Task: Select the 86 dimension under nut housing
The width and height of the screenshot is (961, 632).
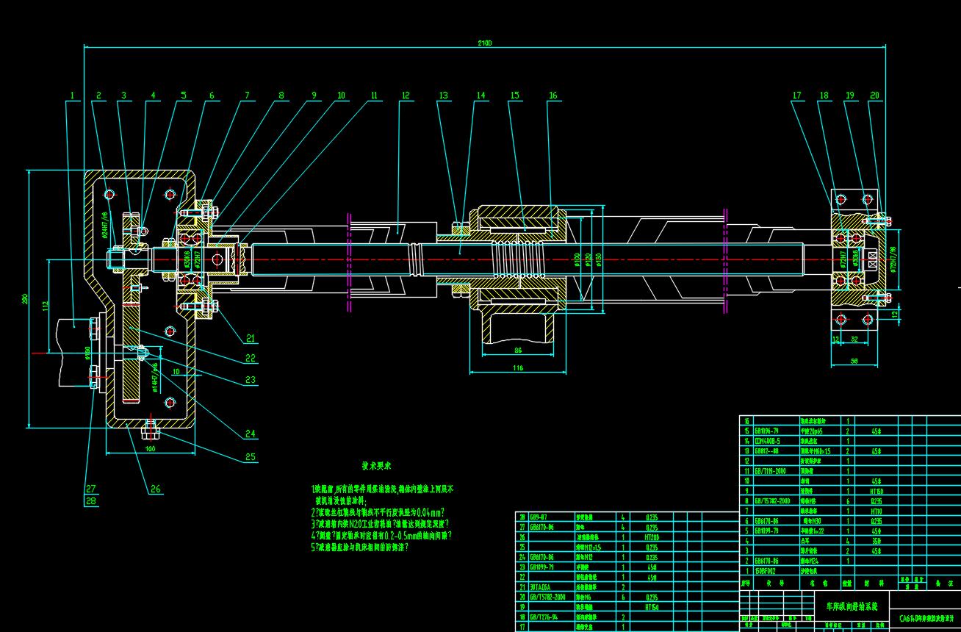Action: coord(517,351)
